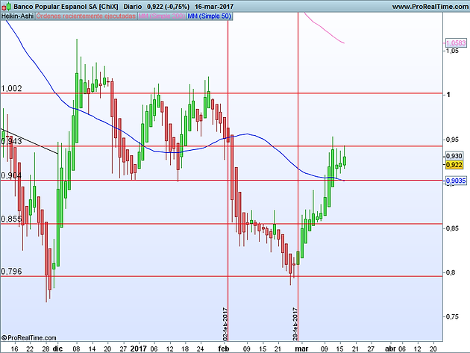Click the 28-feb-2017 vertical line label
The height and width of the screenshot is (353, 470).
tap(295, 324)
